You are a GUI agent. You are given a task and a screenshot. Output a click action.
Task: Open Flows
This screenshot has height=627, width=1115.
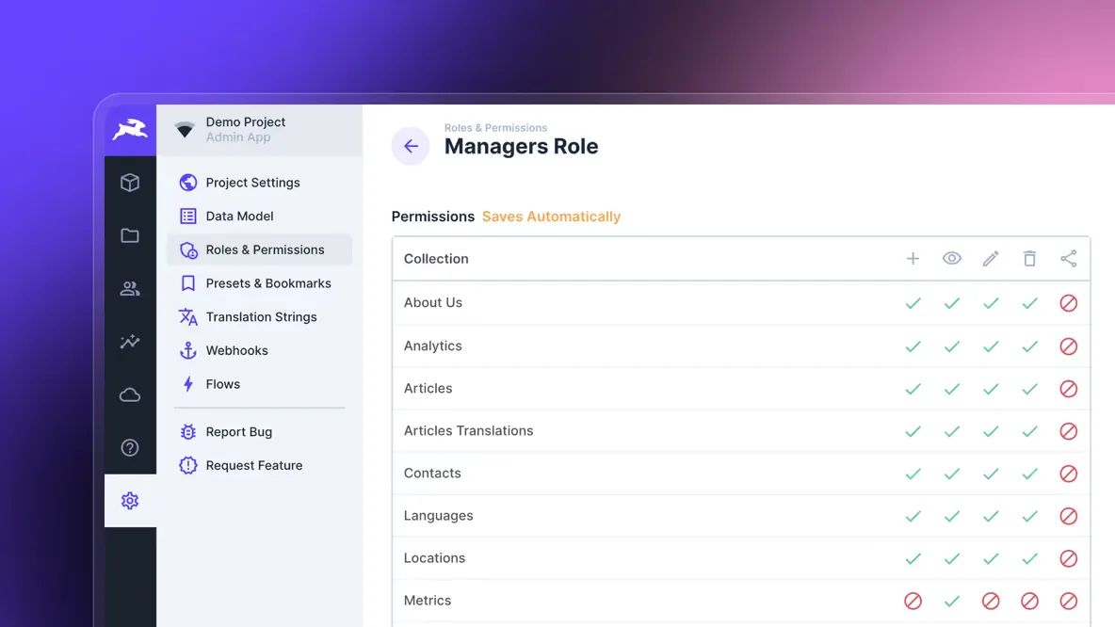260,384
